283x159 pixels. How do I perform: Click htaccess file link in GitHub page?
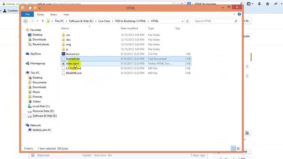(43, 155)
